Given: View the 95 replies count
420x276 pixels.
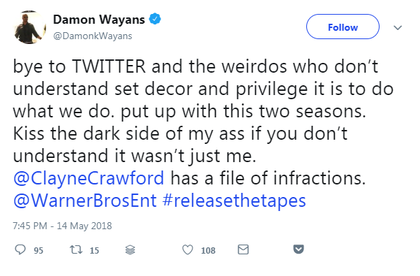Looking at the screenshot, I should tap(38, 251).
